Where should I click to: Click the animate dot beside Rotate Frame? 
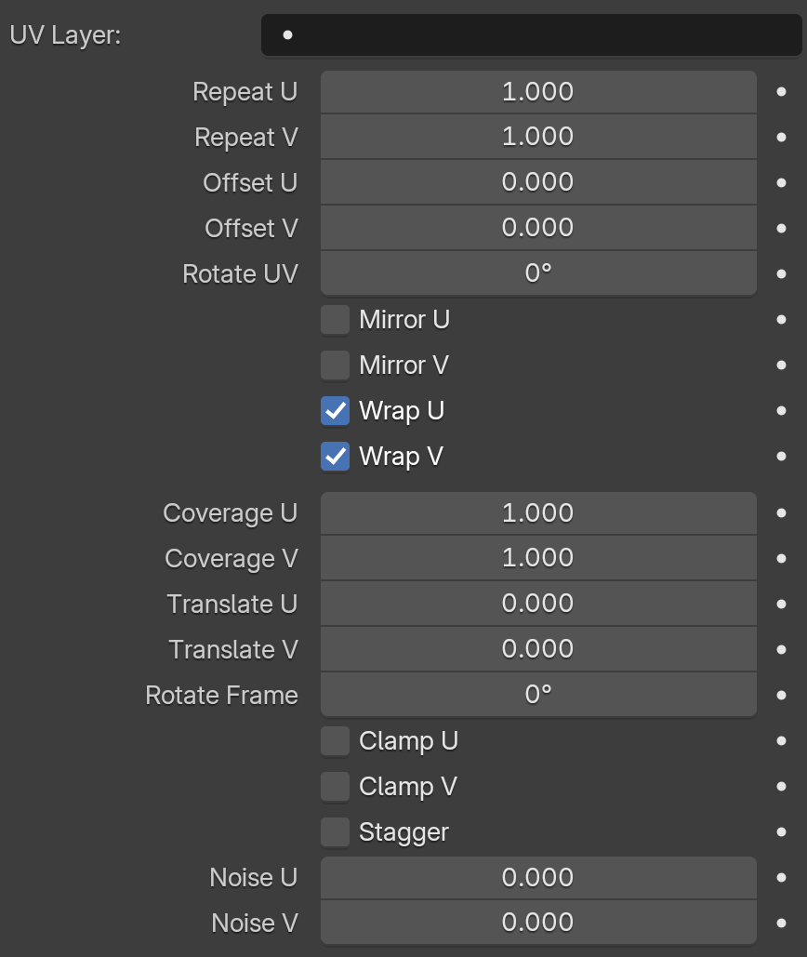point(781,695)
